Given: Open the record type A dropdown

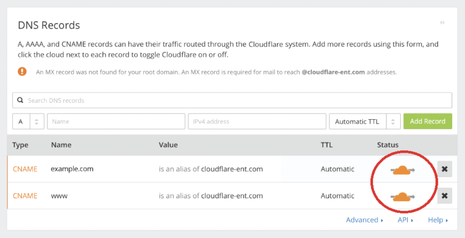Looking at the screenshot, I should tap(28, 121).
